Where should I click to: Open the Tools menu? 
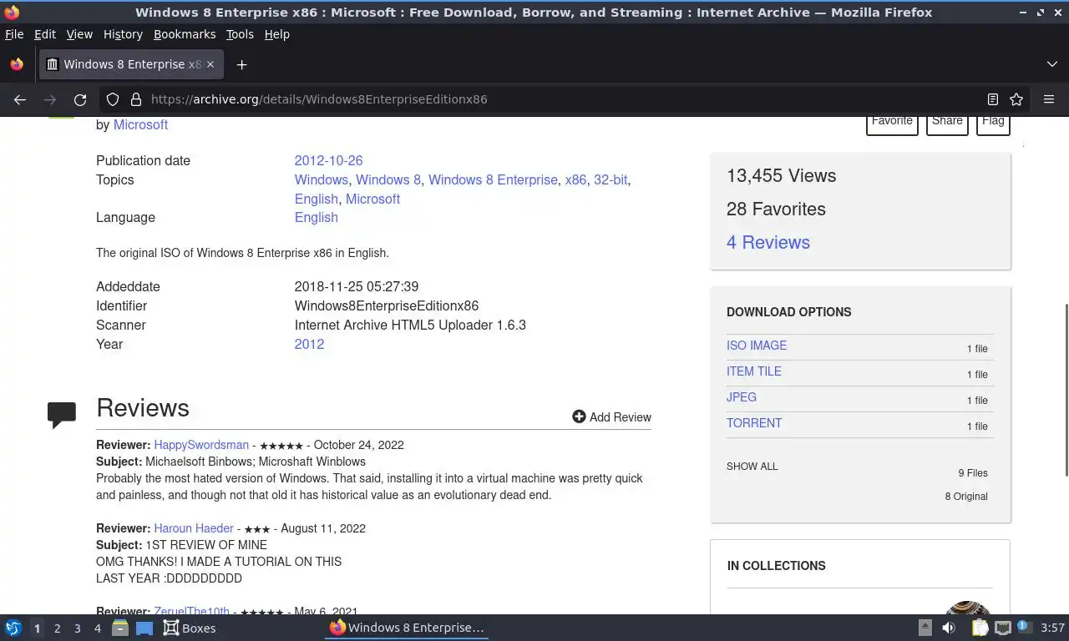pos(240,34)
